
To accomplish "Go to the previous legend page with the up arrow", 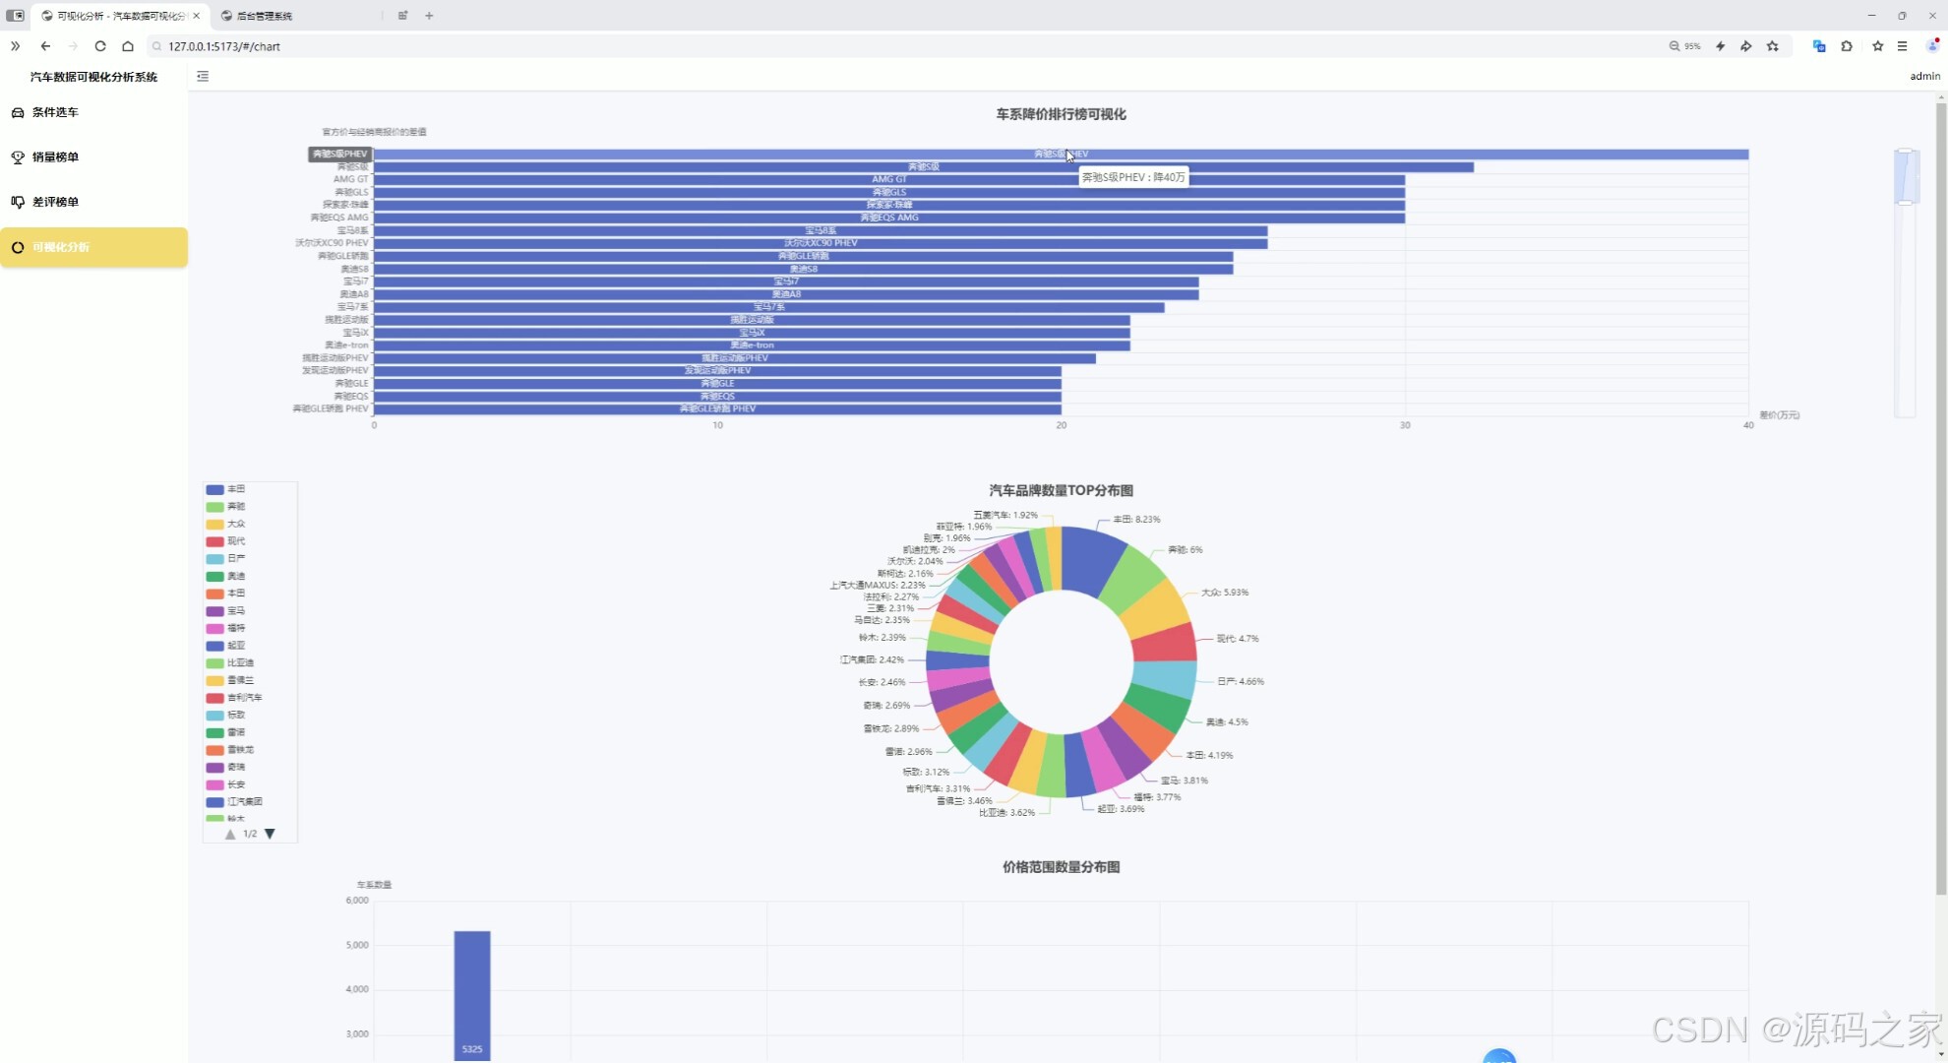I will 230,834.
